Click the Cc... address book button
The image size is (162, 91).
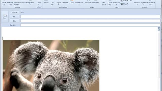[x=14, y=21]
